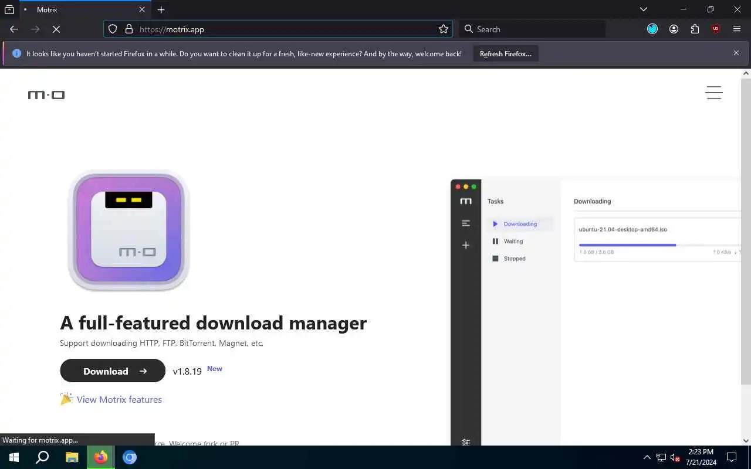Image resolution: width=751 pixels, height=469 pixels.
Task: Expand the list all tabs chevron
Action: point(644,9)
